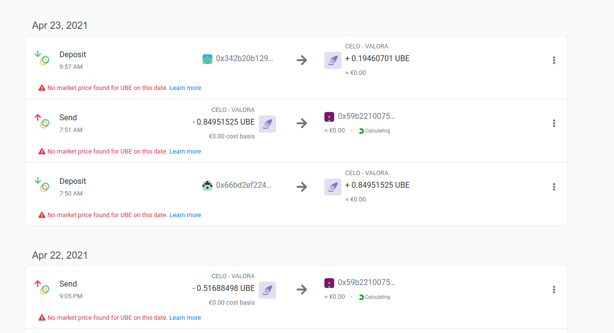Click the send icon on the 7:51 AM row
Image resolution: width=614 pixels, height=333 pixels.
coord(42,121)
